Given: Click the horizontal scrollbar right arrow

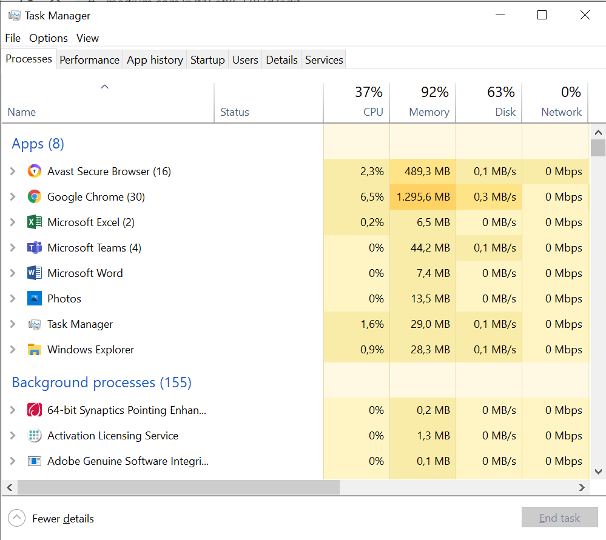Looking at the screenshot, I should coord(582,487).
